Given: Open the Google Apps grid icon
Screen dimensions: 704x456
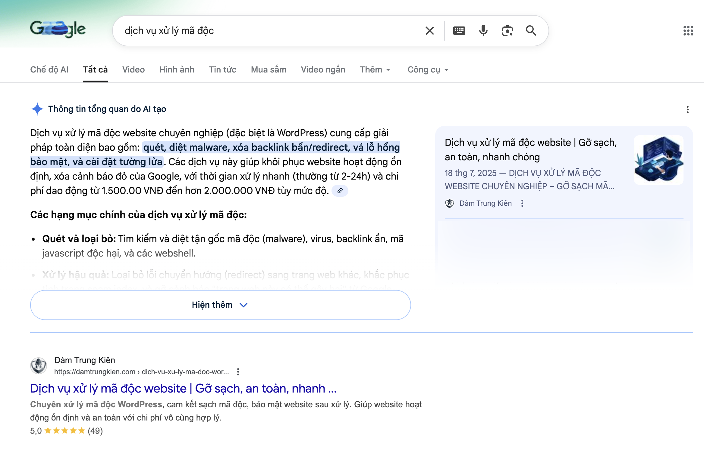Looking at the screenshot, I should pyautogui.click(x=688, y=31).
